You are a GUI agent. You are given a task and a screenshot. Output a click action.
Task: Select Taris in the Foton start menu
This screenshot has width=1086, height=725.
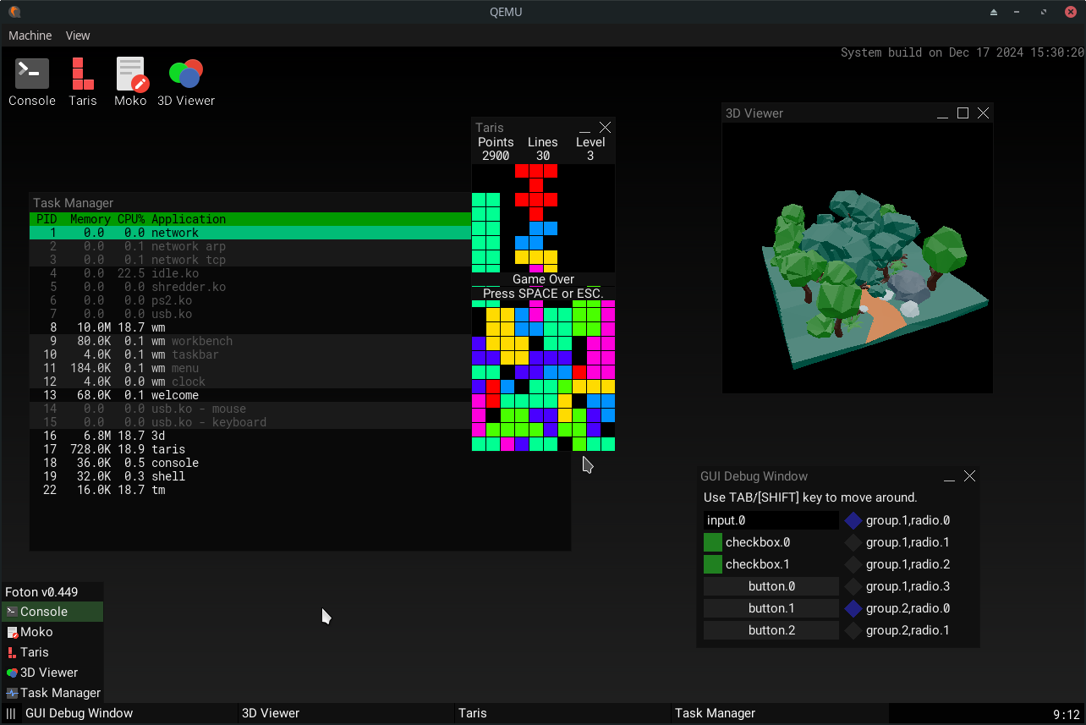(52, 652)
